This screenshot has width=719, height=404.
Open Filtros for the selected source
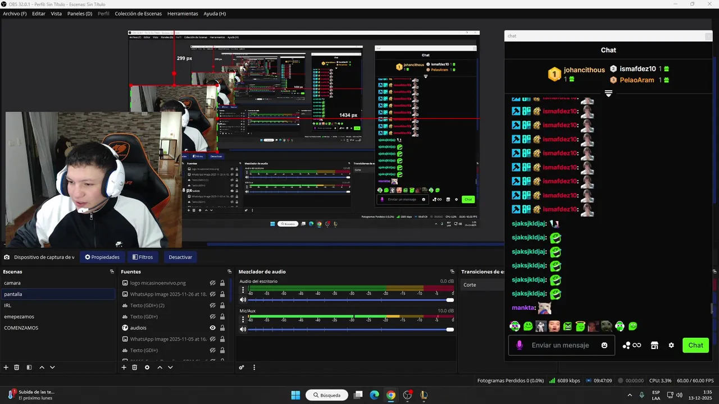pos(143,257)
